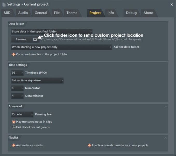Collapse the Advanced section chevron
The image size is (176, 156).
tap(165, 107)
